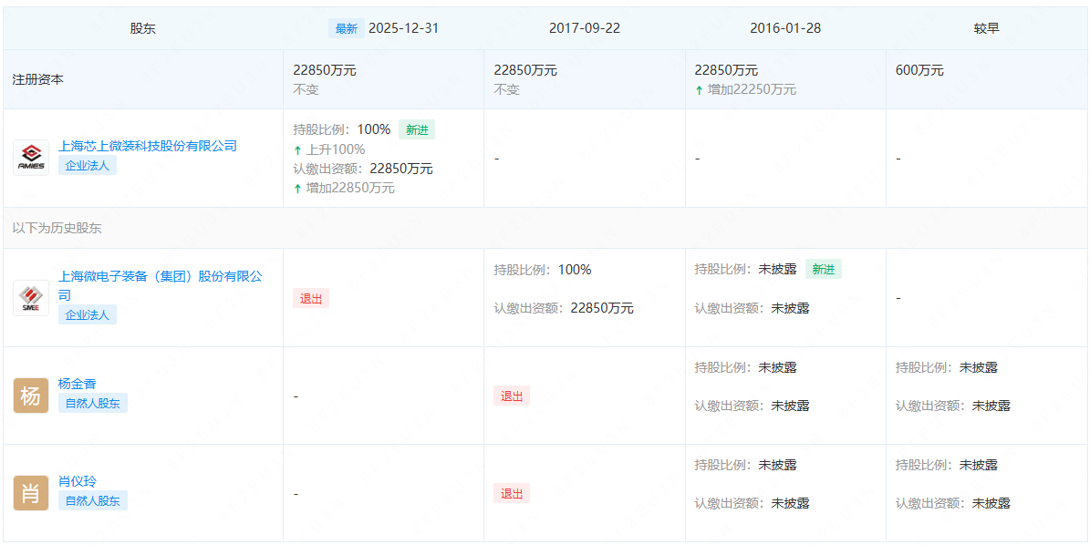Click the 上升100% change text
This screenshot has height=545, width=1090.
coord(336,149)
